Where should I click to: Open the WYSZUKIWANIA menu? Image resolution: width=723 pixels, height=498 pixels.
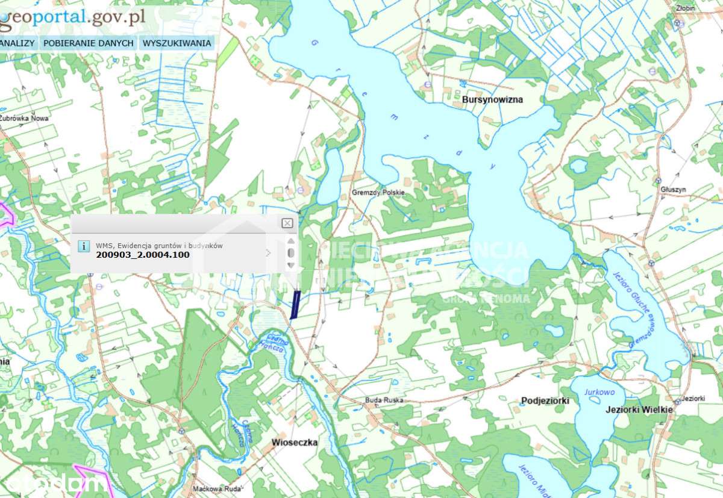[x=177, y=43]
